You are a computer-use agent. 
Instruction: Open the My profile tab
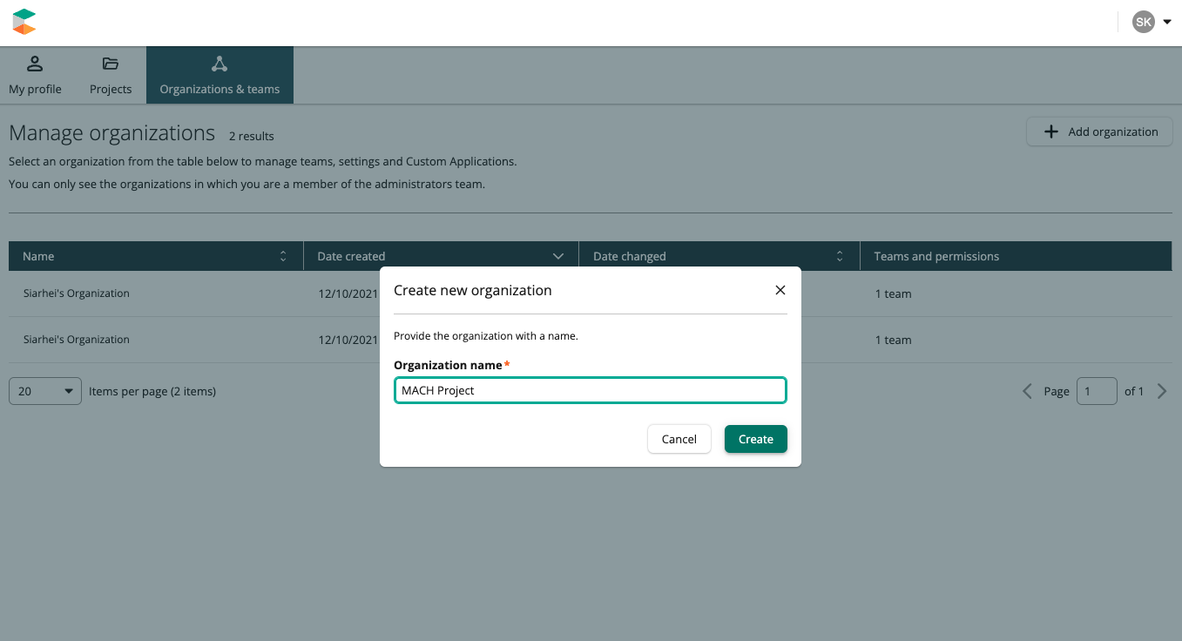pyautogui.click(x=35, y=76)
